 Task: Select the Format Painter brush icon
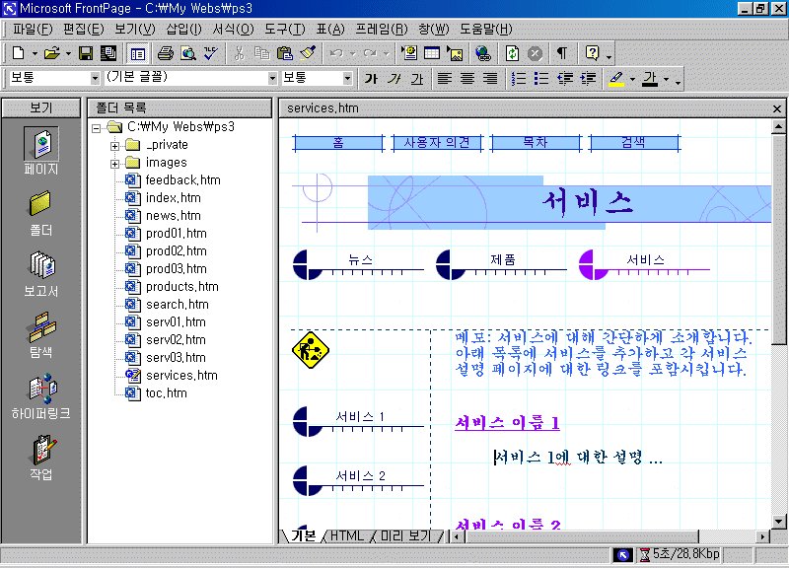click(308, 53)
